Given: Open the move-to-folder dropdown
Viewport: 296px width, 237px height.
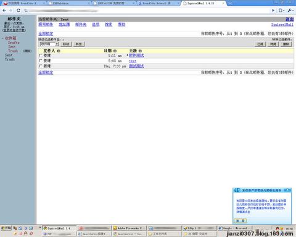Looking at the screenshot, I should click(49, 44).
